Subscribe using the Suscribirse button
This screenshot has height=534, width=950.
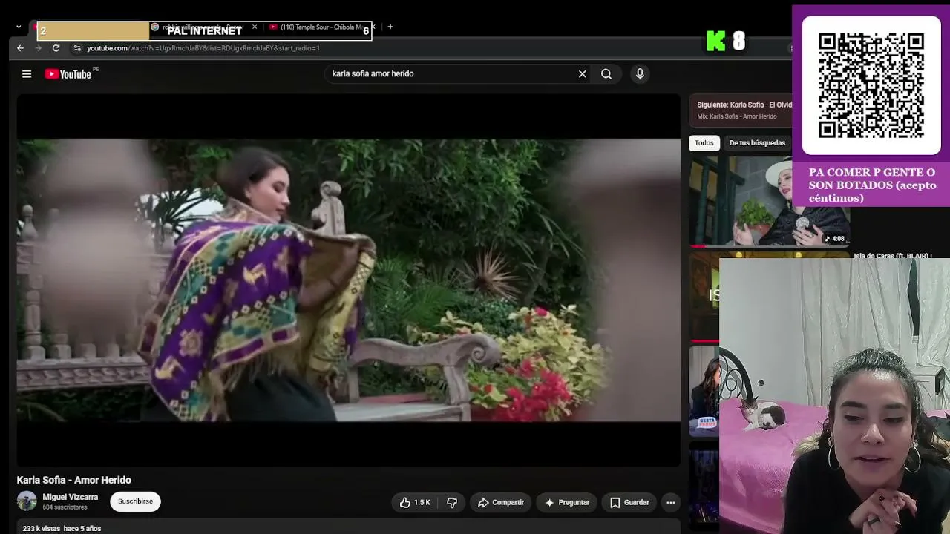tap(135, 501)
